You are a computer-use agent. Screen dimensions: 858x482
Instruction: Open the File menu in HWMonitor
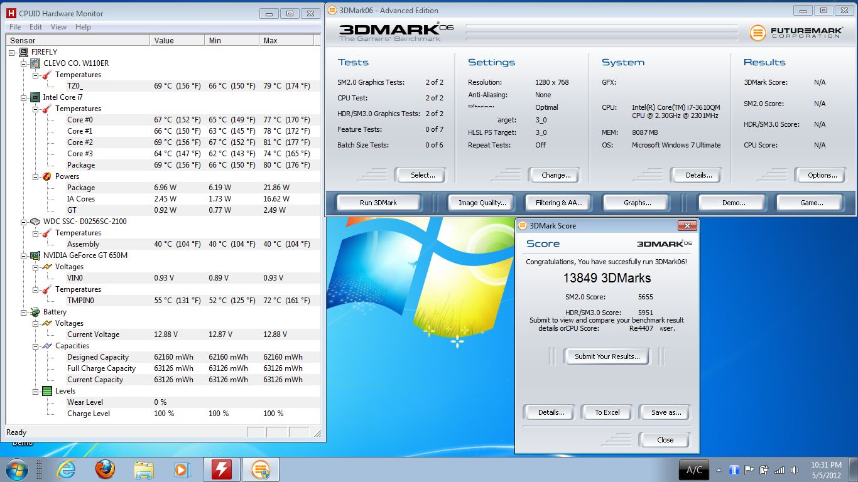(x=15, y=27)
